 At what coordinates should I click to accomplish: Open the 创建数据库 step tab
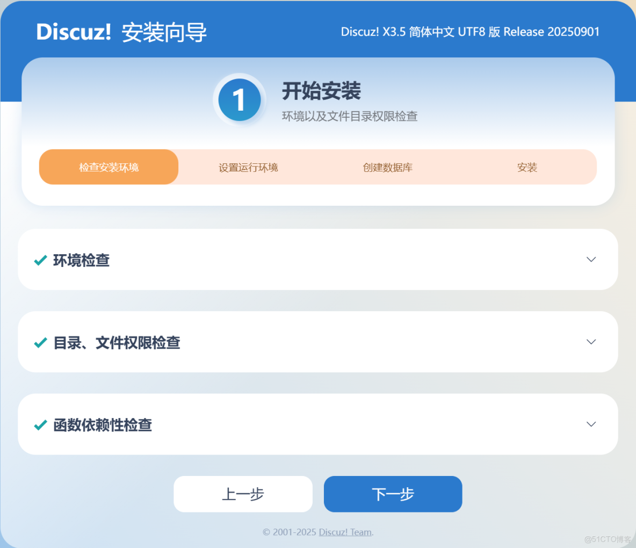(x=387, y=167)
